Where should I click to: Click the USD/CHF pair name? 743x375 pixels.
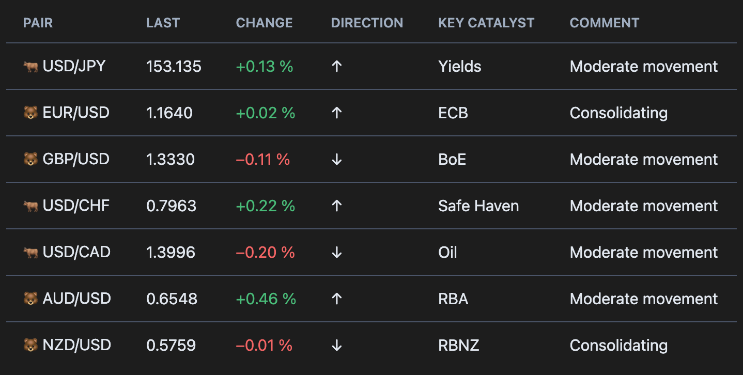pyautogui.click(x=76, y=206)
